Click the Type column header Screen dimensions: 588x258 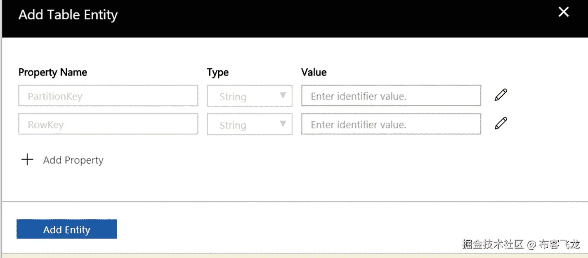click(x=217, y=72)
